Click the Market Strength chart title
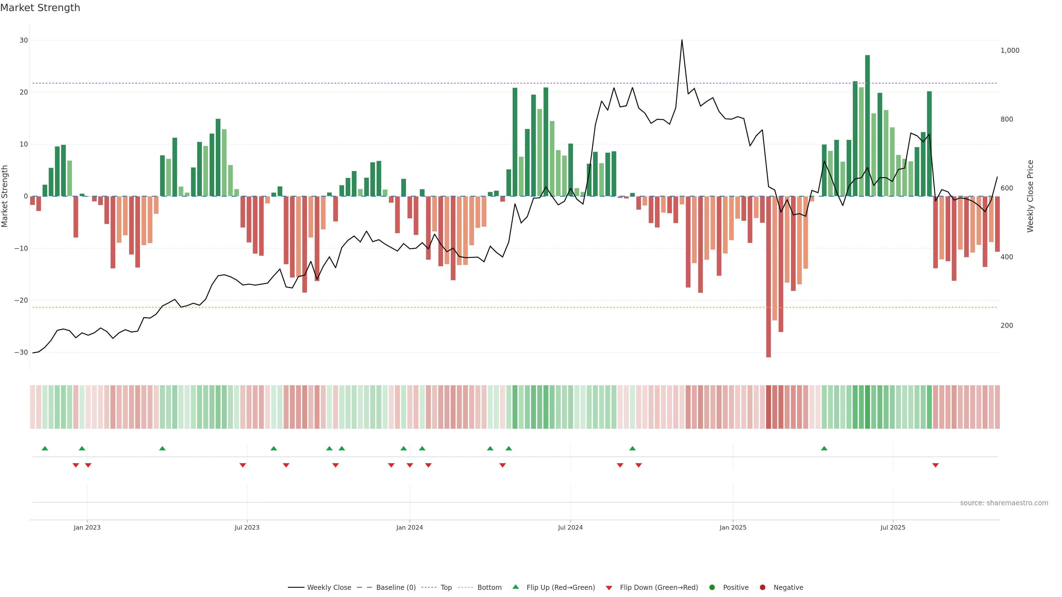 (40, 8)
